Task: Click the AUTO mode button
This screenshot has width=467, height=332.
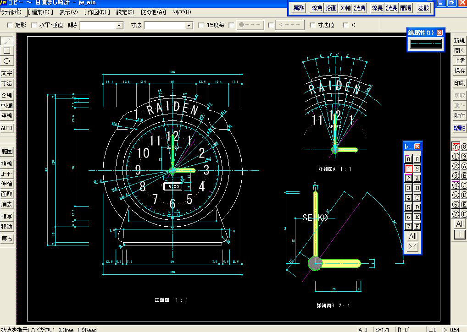Action: coord(7,128)
